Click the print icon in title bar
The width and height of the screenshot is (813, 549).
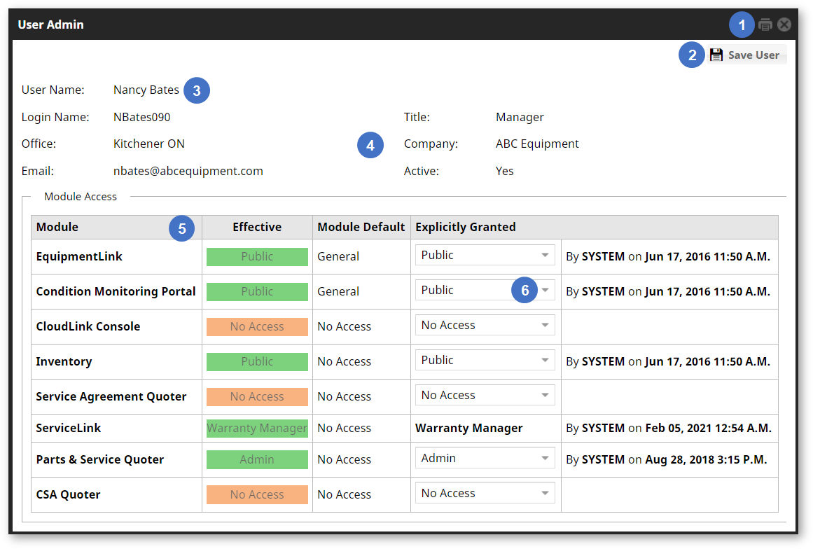(x=765, y=25)
